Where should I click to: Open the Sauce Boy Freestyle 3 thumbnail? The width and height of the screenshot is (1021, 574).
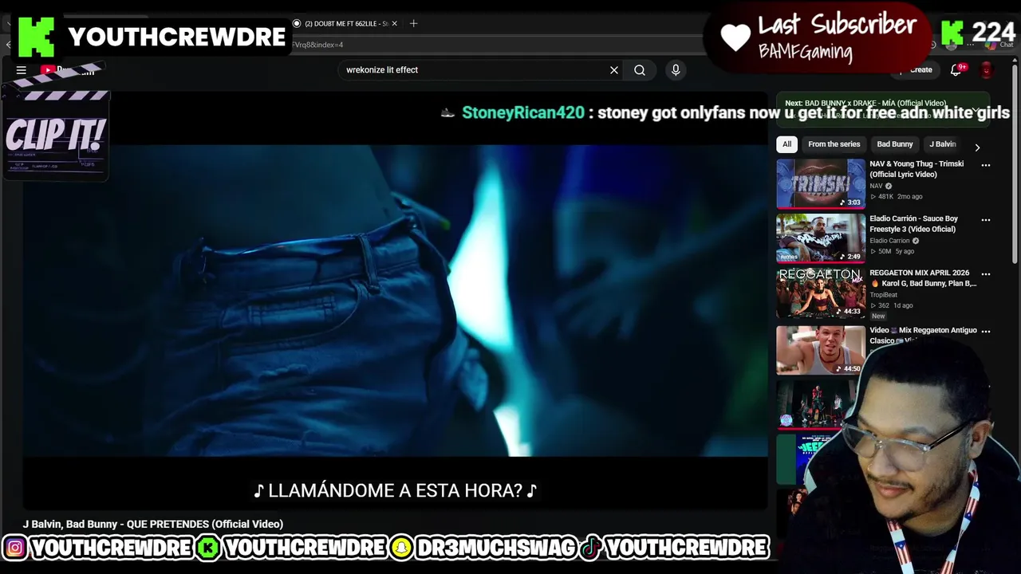[x=821, y=238]
